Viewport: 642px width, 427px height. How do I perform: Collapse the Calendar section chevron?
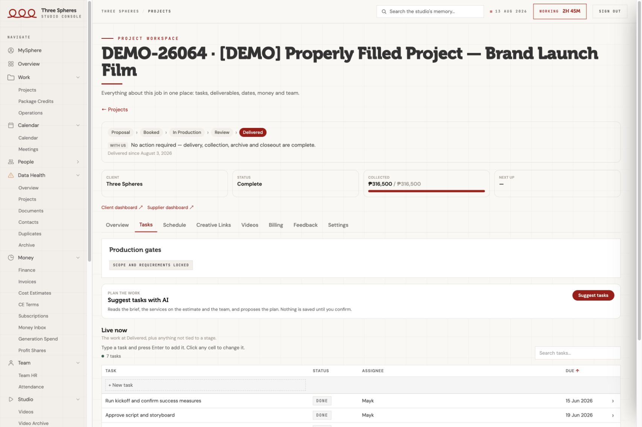pos(78,125)
